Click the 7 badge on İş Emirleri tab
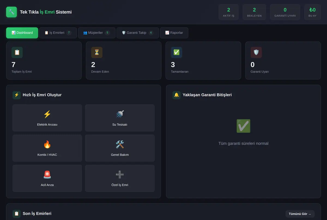 [x=69, y=33]
